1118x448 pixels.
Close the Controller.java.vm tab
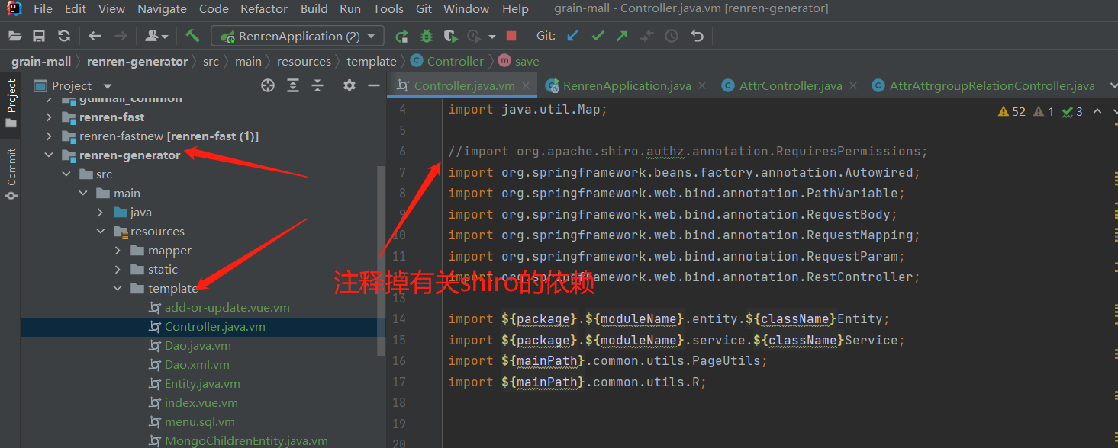(x=526, y=86)
